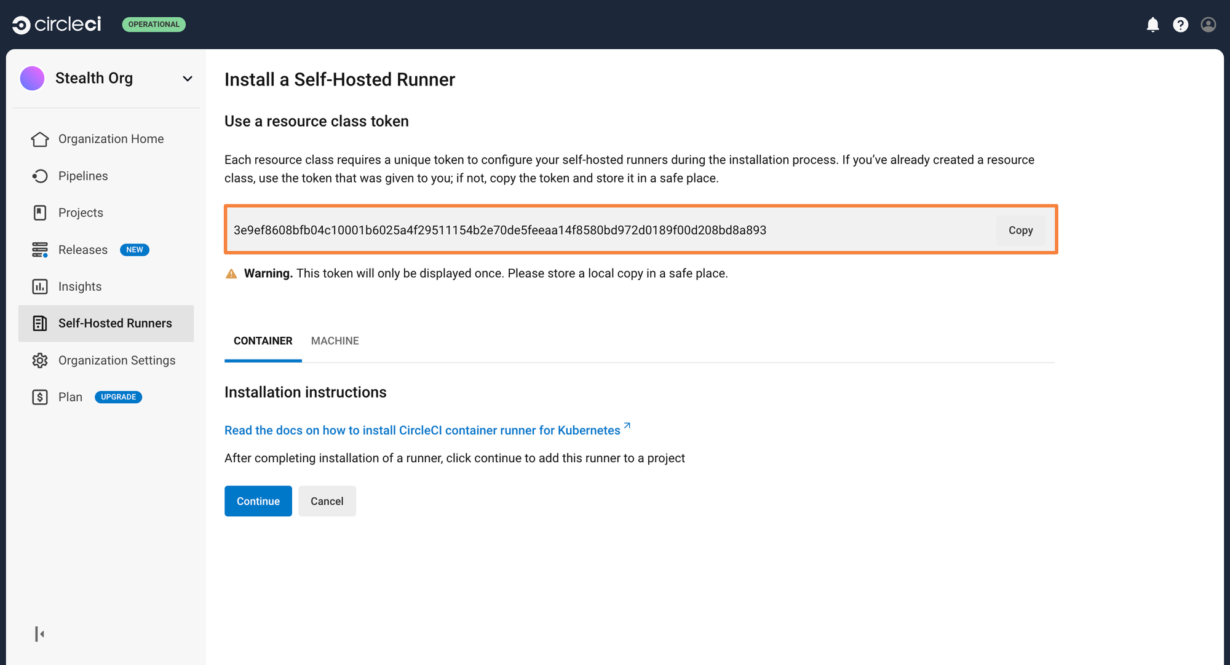
Task: Open Releases page
Action: point(106,250)
